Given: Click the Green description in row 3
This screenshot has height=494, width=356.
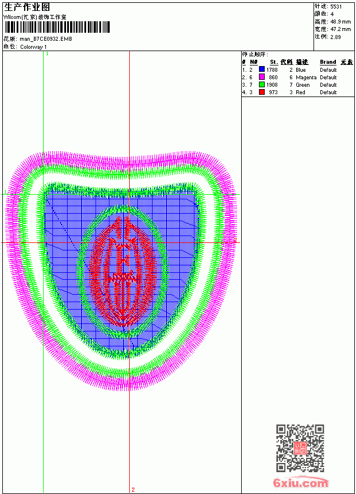Looking at the screenshot, I should coord(303,85).
